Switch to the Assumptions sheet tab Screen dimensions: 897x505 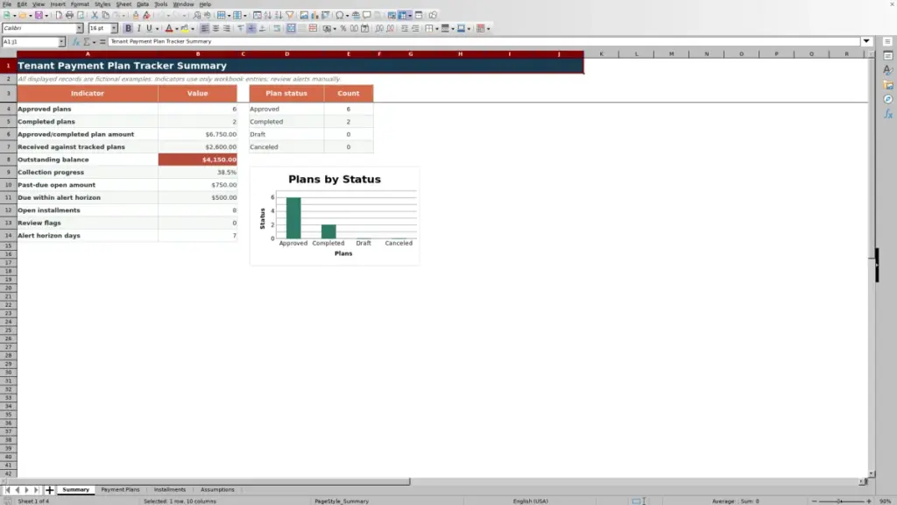point(217,489)
